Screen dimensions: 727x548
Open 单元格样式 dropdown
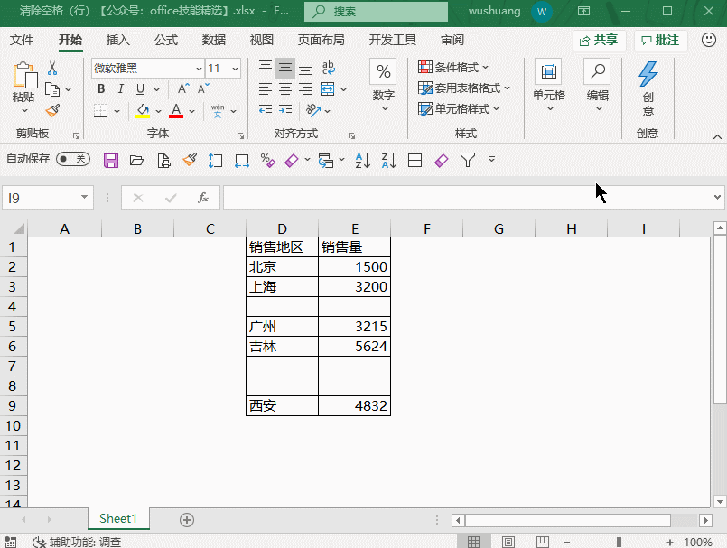point(459,109)
